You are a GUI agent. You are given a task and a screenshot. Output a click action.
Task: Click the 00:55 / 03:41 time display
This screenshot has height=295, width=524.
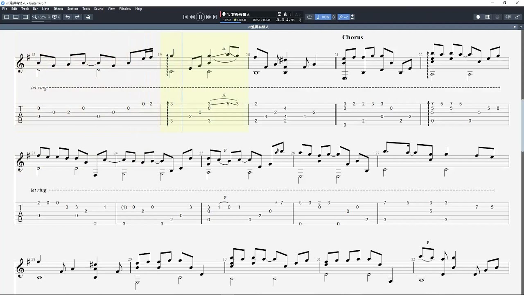(x=262, y=20)
